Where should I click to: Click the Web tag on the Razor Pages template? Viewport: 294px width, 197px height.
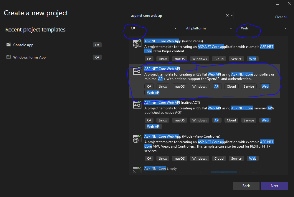coord(252,59)
